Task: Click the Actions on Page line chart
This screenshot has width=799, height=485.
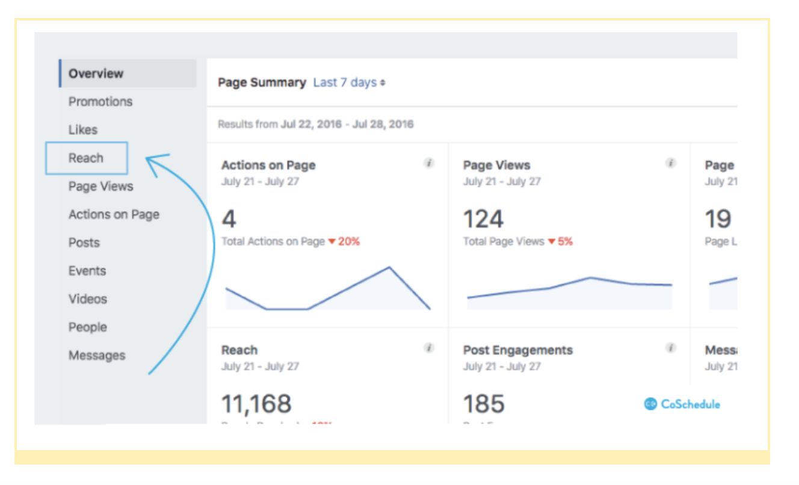Action: pos(328,288)
